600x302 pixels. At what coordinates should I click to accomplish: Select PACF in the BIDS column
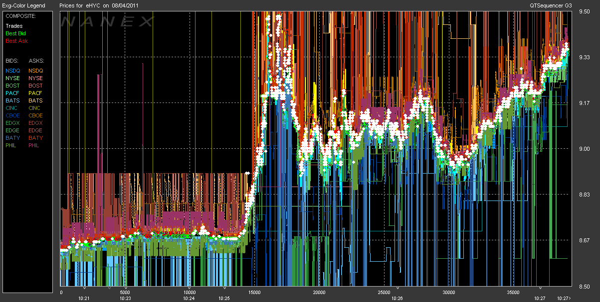(x=12, y=93)
